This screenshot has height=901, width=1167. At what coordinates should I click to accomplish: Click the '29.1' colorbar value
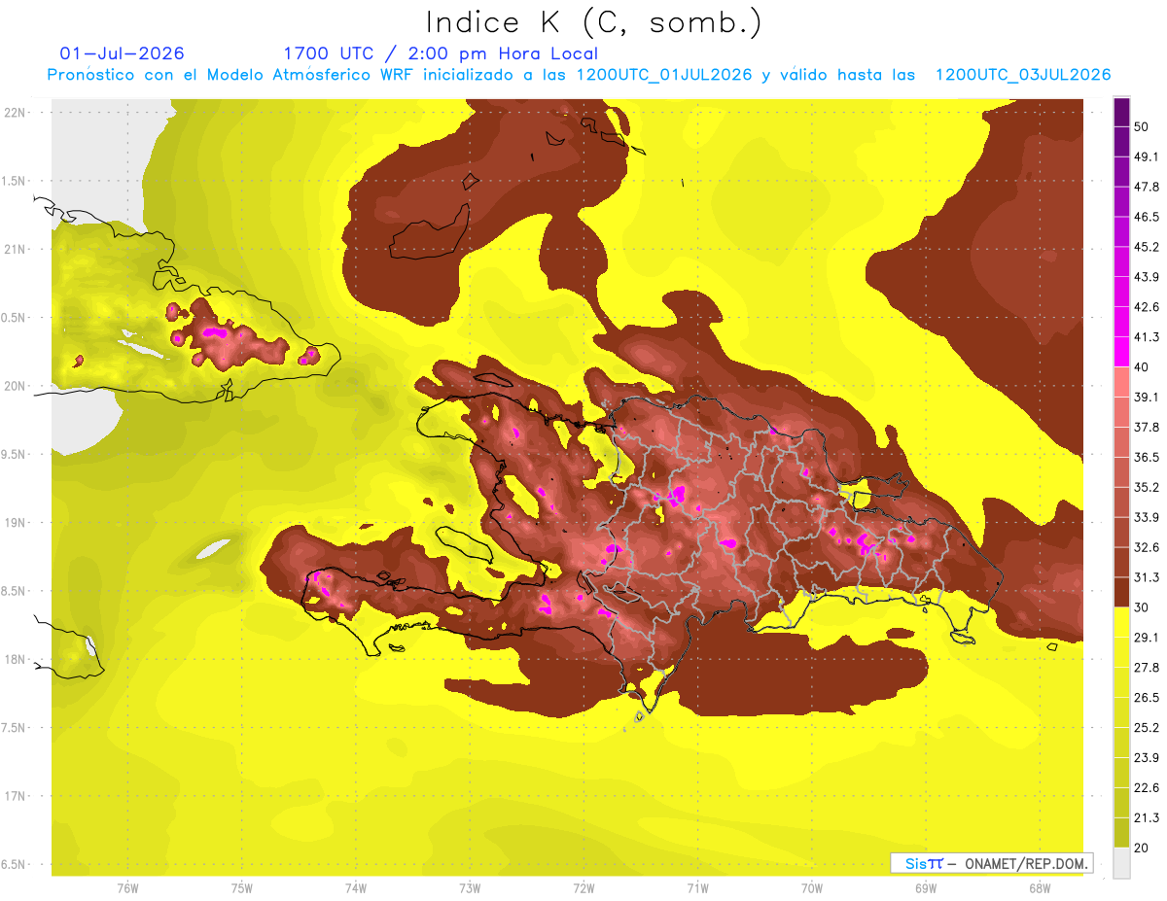1148,637
